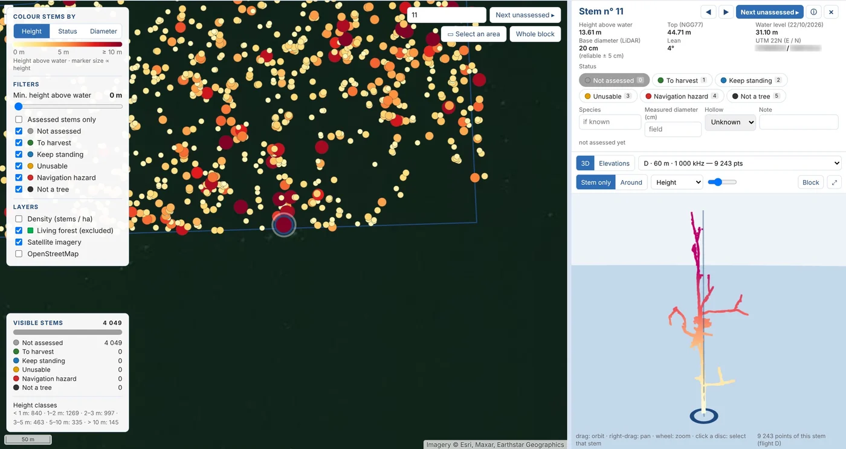The width and height of the screenshot is (846, 449).
Task: Select the highlighted stem marker on the map
Action: click(x=283, y=225)
